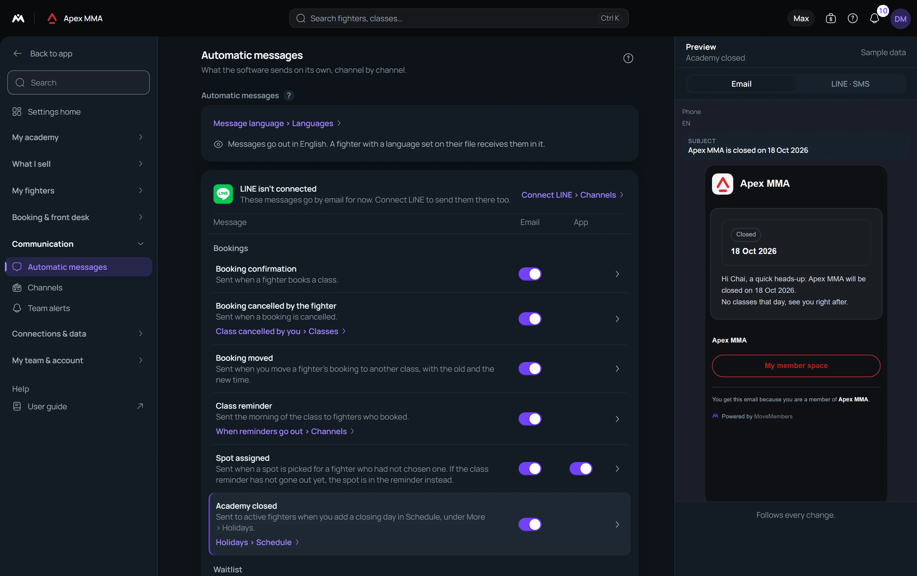917x576 pixels.
Task: Click the User guide book icon
Action: [17, 406]
